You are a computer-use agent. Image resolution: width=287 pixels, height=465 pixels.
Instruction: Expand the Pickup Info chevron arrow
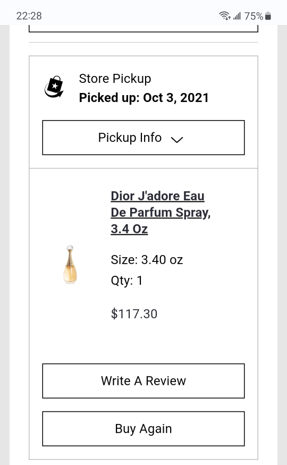[177, 139]
